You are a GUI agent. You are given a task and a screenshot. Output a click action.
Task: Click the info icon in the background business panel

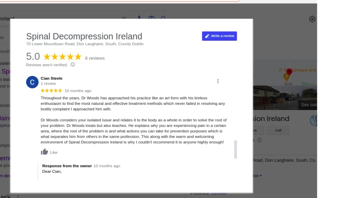coord(259,140)
